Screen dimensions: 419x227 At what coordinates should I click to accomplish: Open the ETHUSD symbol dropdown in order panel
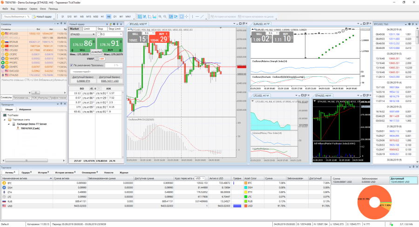click(94, 34)
